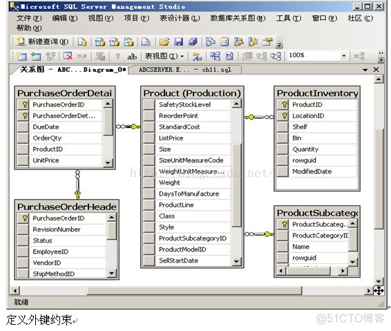The image size is (391, 331).
Task: Open Template Explorer toolbar icon
Action: coord(253,41)
